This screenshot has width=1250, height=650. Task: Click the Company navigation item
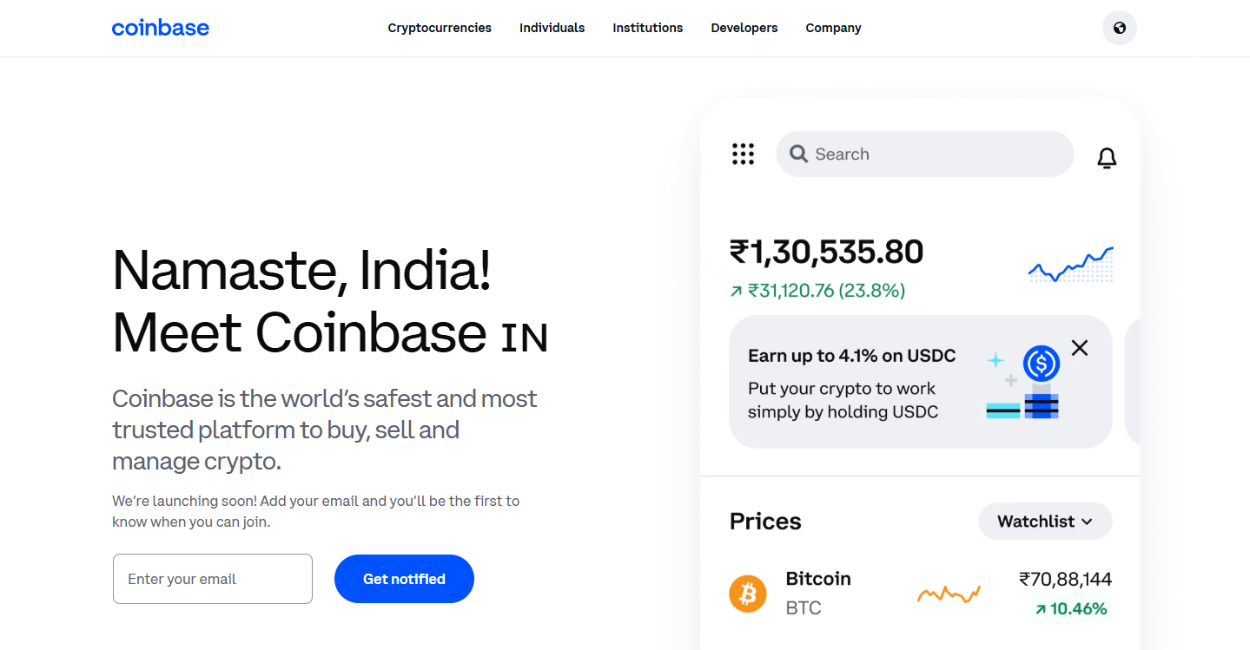coord(833,28)
